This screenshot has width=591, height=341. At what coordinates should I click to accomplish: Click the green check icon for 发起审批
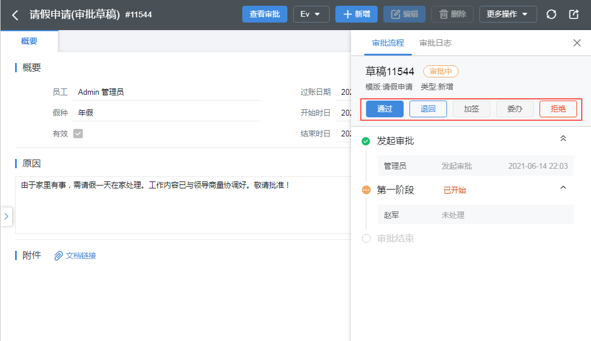point(365,141)
